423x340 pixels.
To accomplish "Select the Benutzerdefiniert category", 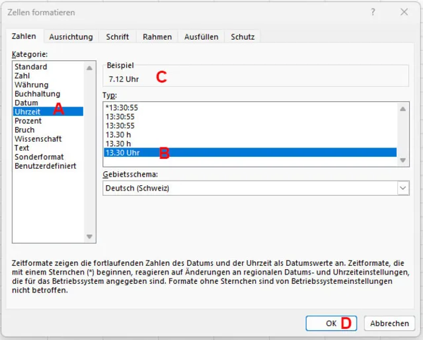I will [45, 165].
